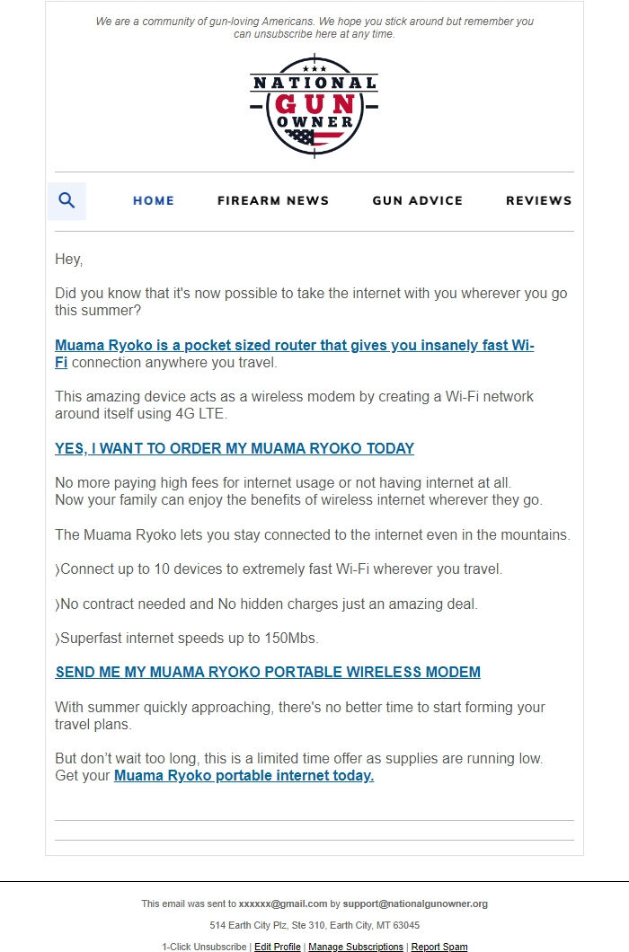Click the Edit Profile footer link
The image size is (629, 952).
point(277,947)
